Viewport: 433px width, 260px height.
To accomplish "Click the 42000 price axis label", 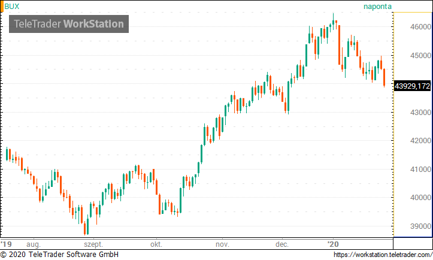I will click(x=420, y=141).
